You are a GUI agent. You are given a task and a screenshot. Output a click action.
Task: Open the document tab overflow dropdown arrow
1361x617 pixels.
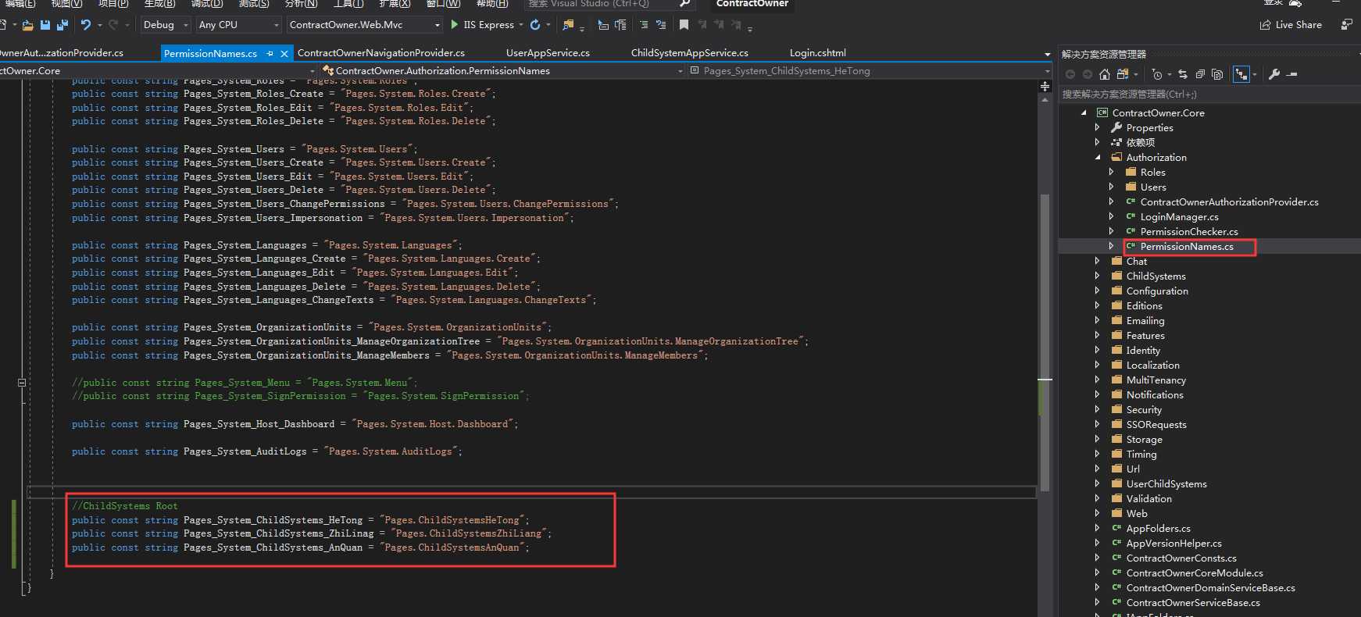(x=1048, y=54)
